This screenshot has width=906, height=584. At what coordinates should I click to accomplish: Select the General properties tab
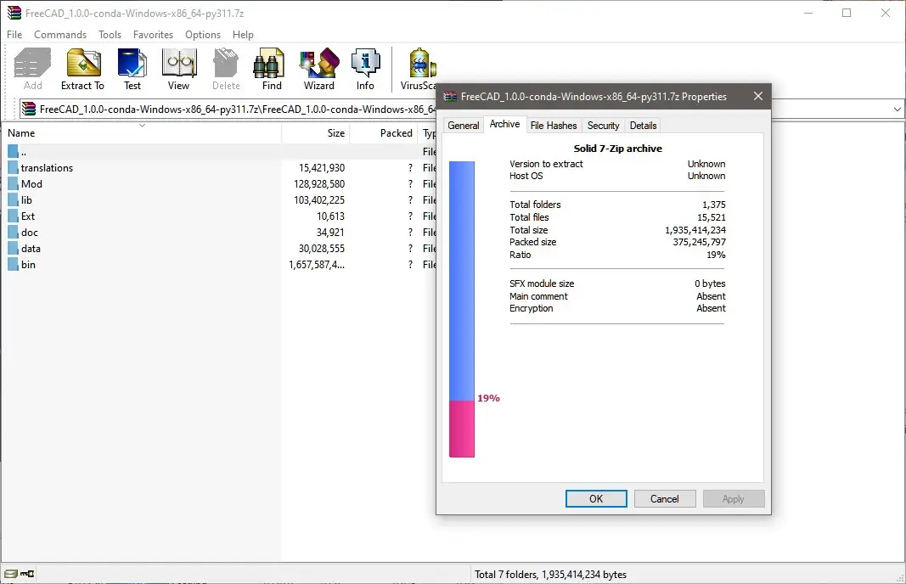pyautogui.click(x=464, y=126)
